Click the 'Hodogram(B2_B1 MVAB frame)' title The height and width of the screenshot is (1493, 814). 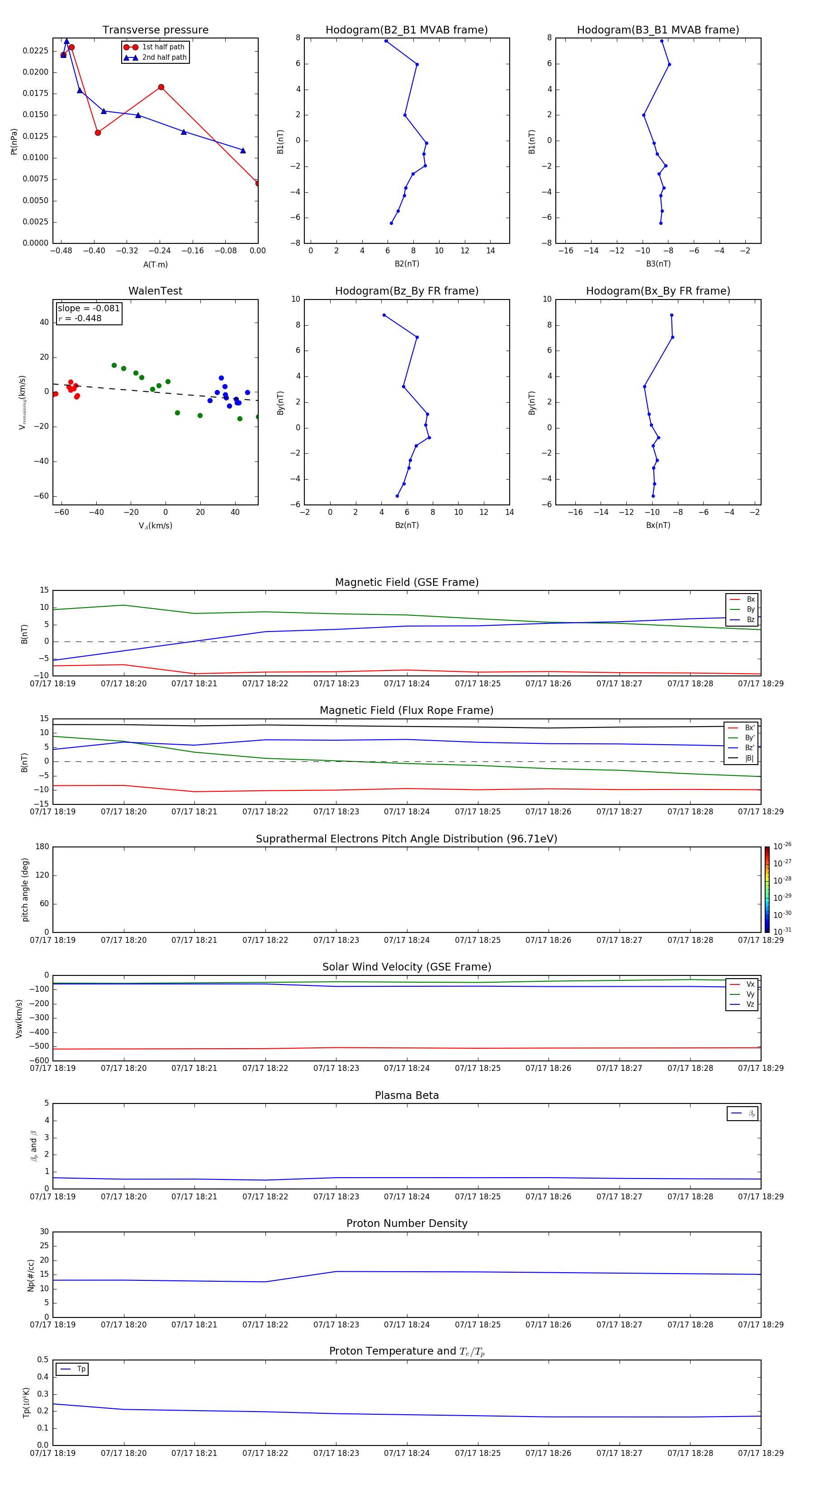click(x=406, y=30)
